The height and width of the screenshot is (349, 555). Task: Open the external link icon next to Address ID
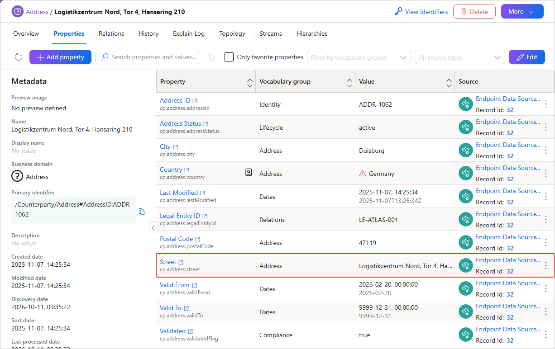[x=195, y=101]
